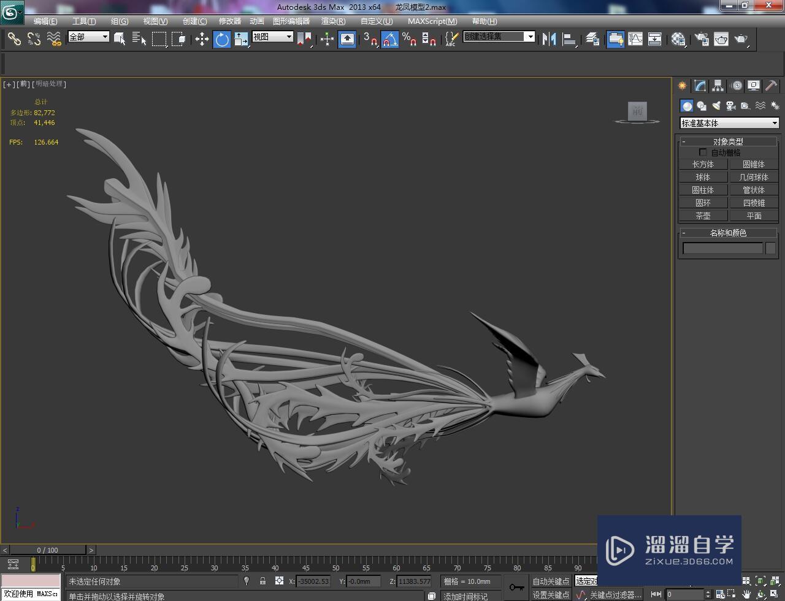
Task: Open the 帮助(H) menu
Action: point(484,21)
